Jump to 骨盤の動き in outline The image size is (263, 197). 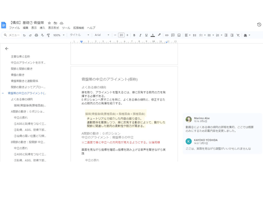[18, 75]
